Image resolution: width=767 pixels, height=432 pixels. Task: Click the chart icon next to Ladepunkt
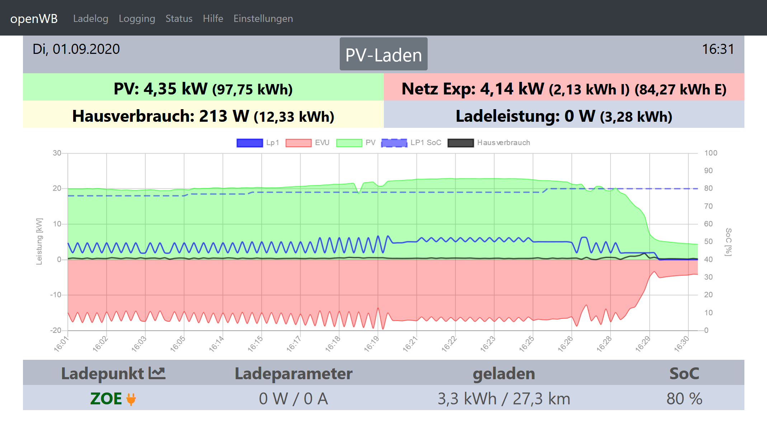(x=157, y=373)
